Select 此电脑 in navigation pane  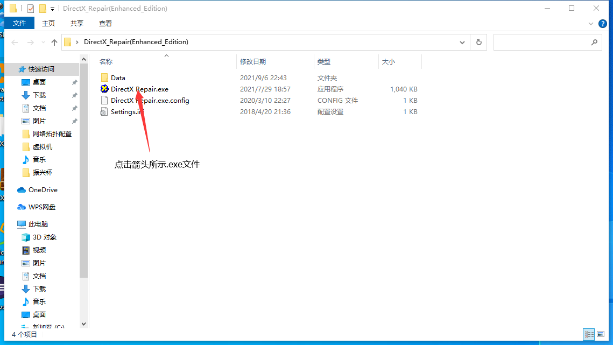click(38, 224)
